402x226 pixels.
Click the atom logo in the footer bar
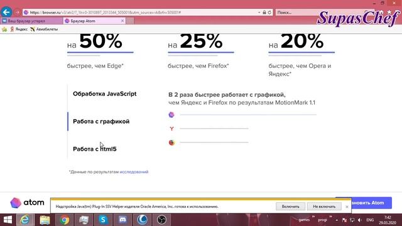27,203
